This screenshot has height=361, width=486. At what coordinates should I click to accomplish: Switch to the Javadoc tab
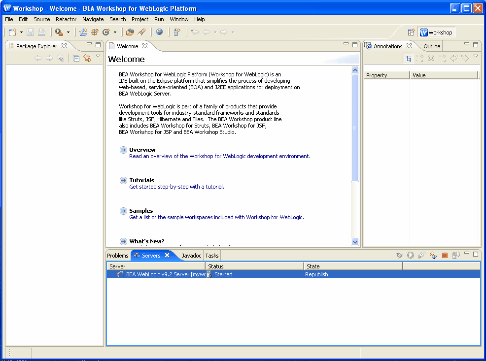tap(191, 256)
